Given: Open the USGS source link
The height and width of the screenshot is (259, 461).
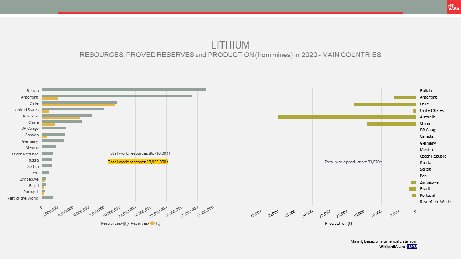Looking at the screenshot, I should click(412, 247).
